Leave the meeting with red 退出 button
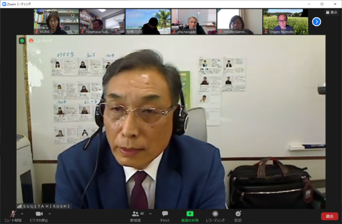 pyautogui.click(x=329, y=216)
